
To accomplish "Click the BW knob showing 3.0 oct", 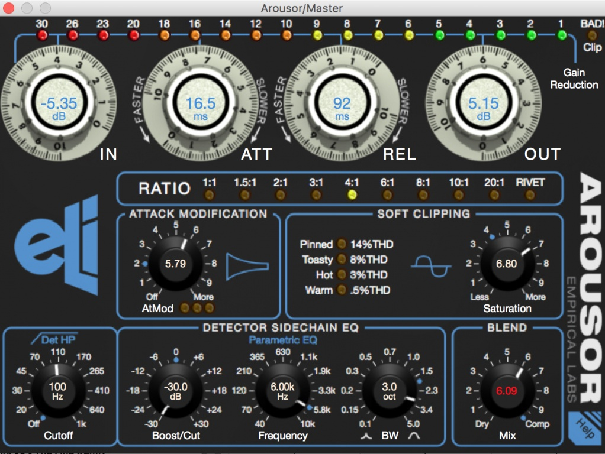I will tap(390, 390).
